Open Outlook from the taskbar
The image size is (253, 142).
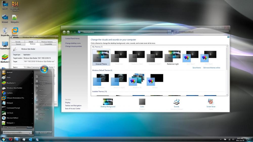(x=30, y=139)
